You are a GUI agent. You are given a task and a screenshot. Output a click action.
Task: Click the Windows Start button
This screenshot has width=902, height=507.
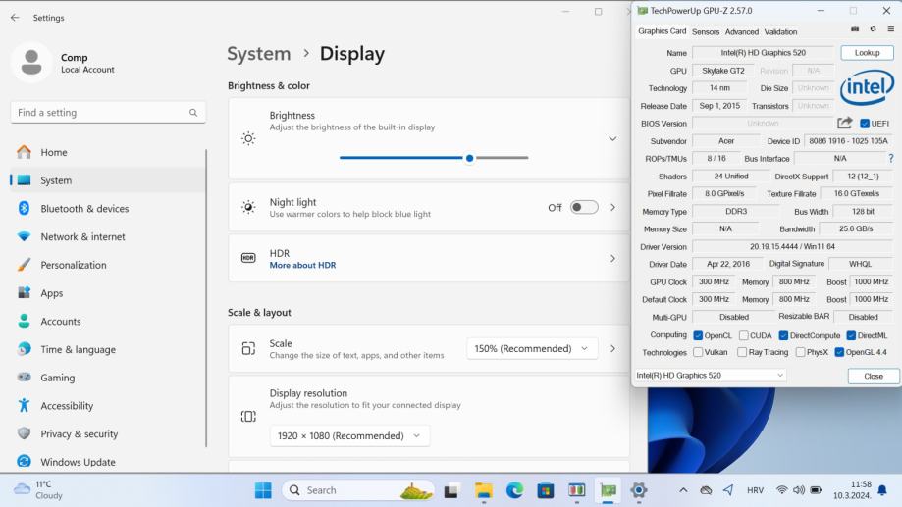[x=263, y=490]
